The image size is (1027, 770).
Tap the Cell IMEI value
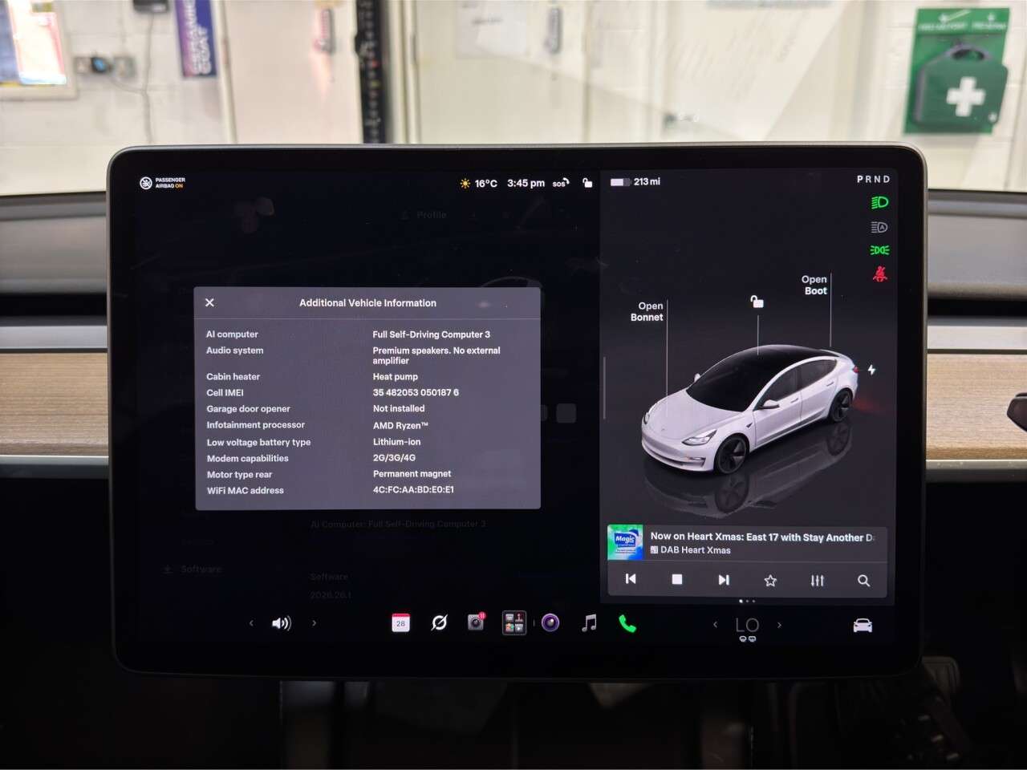pos(416,392)
